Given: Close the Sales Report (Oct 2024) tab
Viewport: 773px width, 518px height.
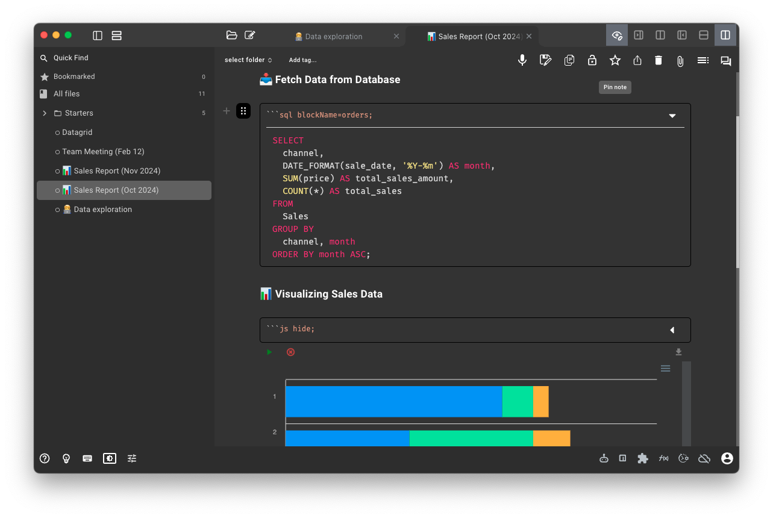Looking at the screenshot, I should (529, 36).
